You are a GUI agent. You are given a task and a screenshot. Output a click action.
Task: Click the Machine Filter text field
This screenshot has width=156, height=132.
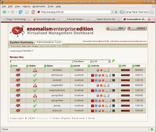point(41,61)
